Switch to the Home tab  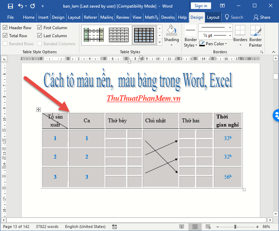pyautogui.click(x=29, y=17)
